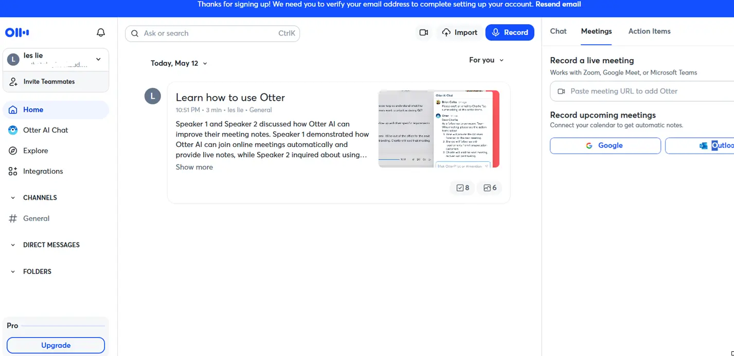Switch to the Chat tab
The image size is (734, 356).
[558, 31]
